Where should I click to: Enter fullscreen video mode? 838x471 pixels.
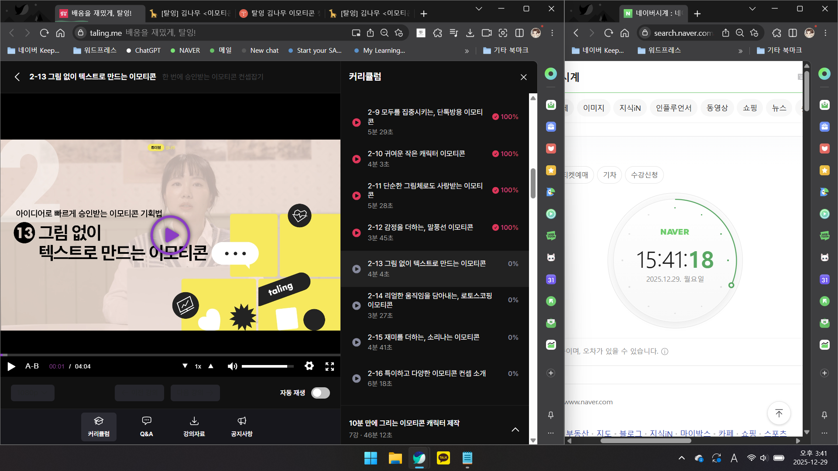click(330, 366)
